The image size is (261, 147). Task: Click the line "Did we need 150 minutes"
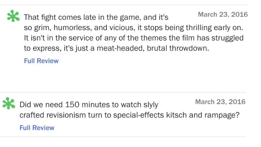click(89, 105)
